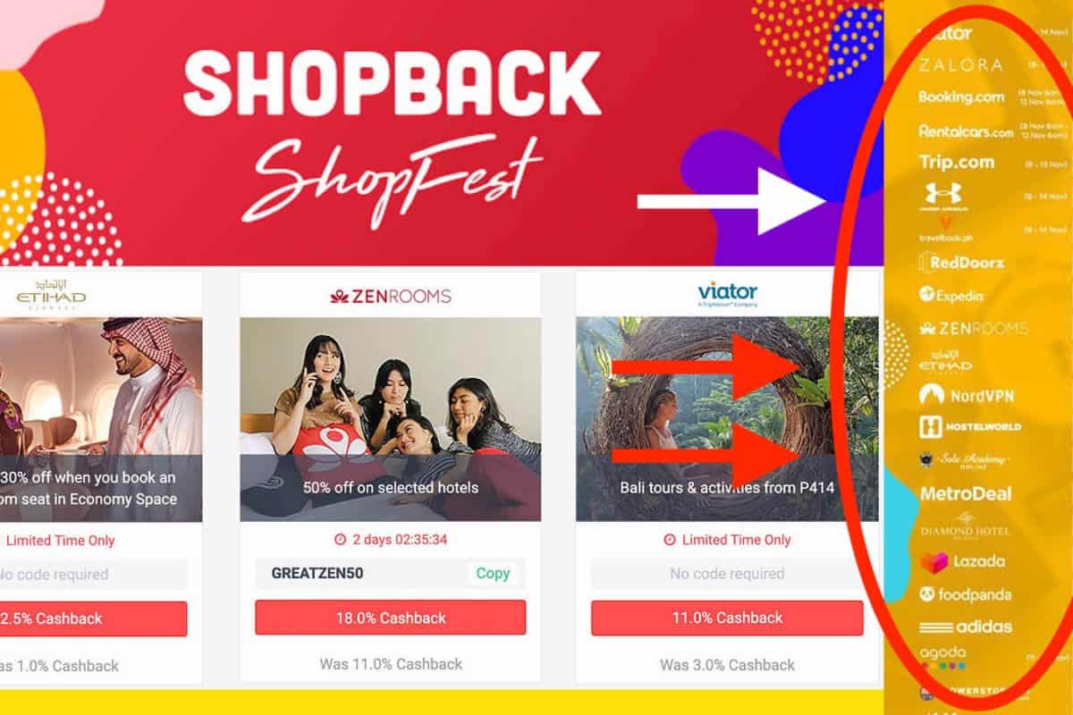Click the Booking.com link in the sidebar
1073x715 pixels.
coord(961,97)
